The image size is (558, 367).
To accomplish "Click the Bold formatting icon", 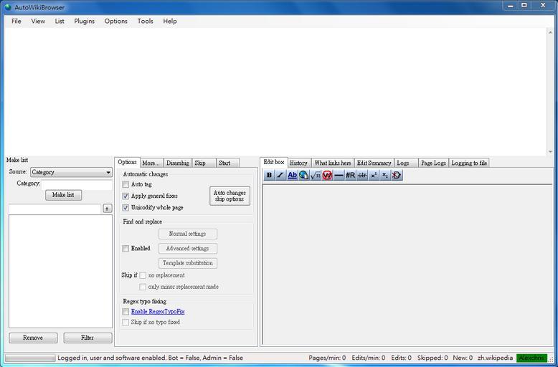I will point(269,175).
